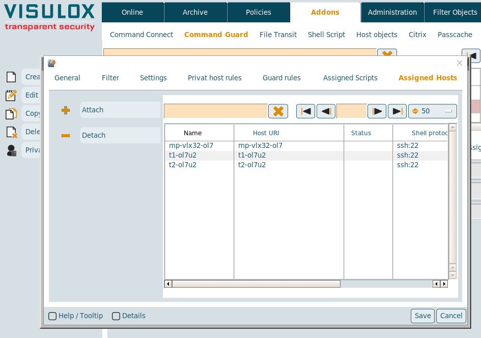Toggle the Details checkbox
This screenshot has height=338, width=481.
pos(116,316)
